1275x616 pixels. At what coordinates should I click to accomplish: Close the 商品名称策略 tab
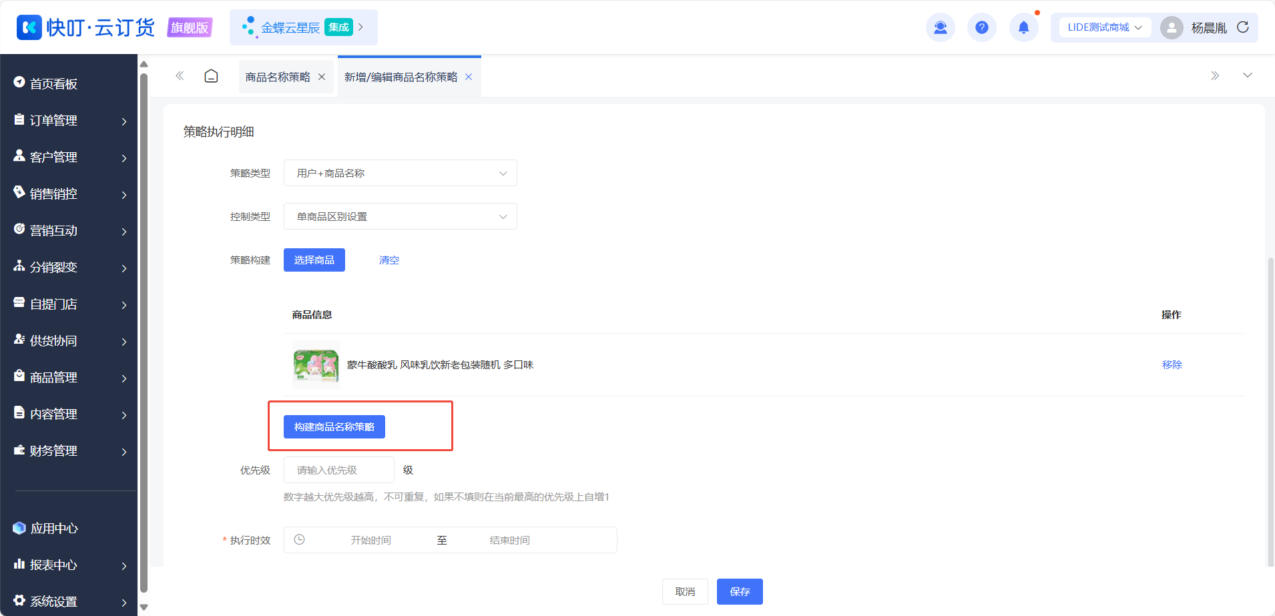[322, 77]
